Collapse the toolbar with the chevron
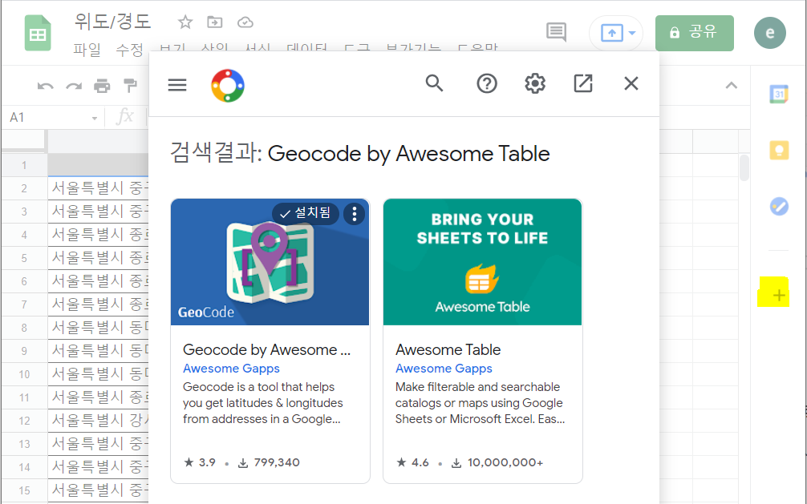Screen dimensions: 807x504 point(732,86)
